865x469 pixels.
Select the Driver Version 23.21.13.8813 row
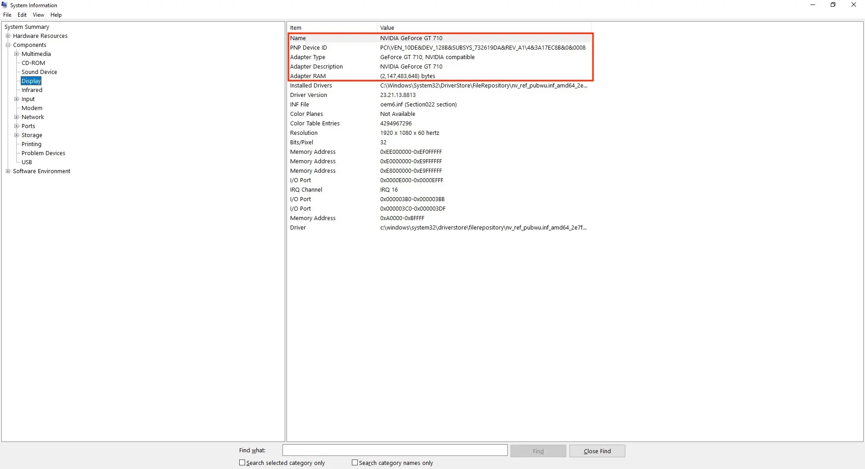tap(440, 95)
